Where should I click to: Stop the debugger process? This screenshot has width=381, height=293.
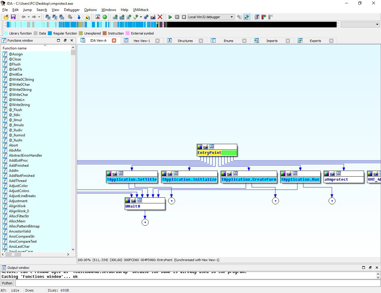tap(184, 17)
